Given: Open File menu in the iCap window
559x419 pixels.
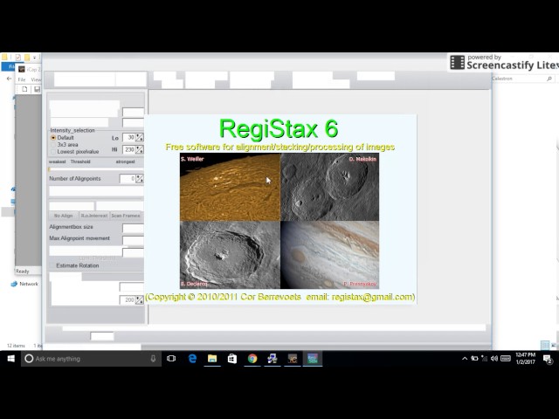Looking at the screenshot, I should tap(22, 79).
